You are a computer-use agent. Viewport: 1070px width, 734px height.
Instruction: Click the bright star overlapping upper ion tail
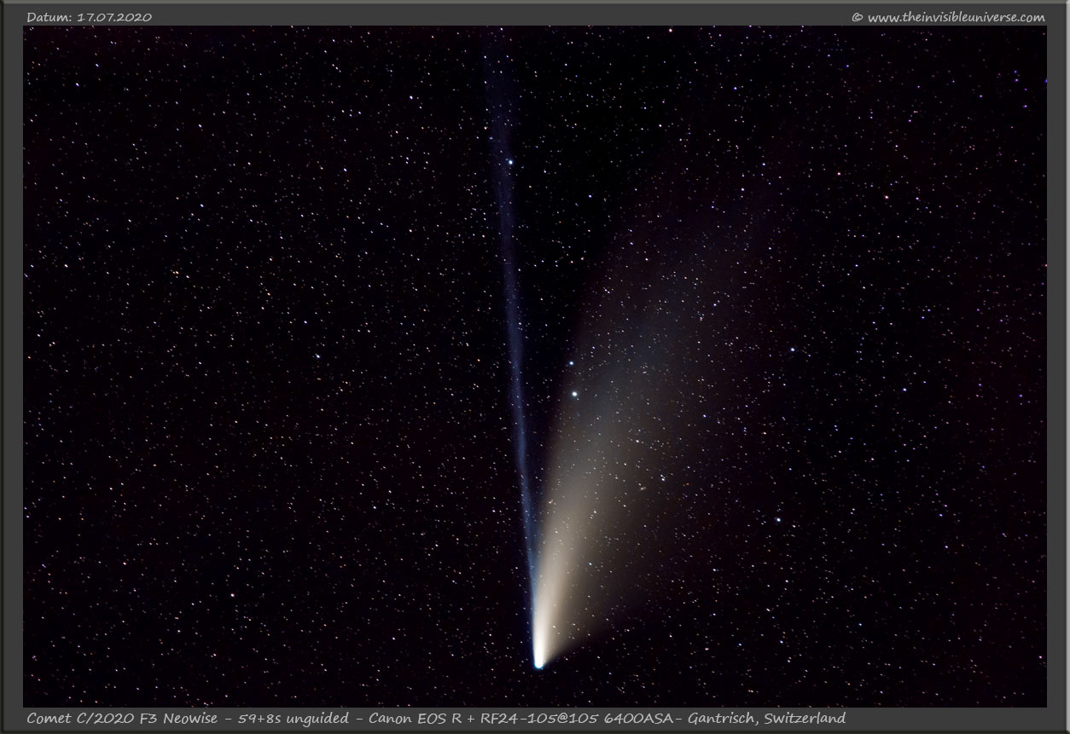pyautogui.click(x=510, y=161)
